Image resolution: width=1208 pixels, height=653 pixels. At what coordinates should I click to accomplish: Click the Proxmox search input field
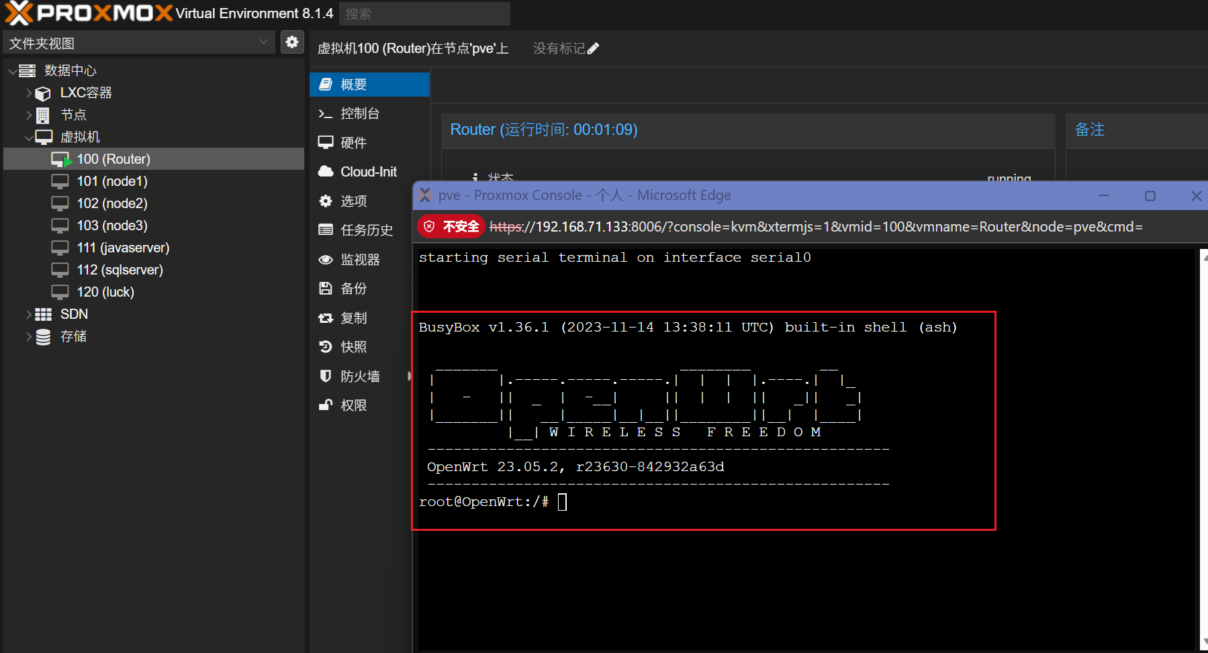point(424,14)
